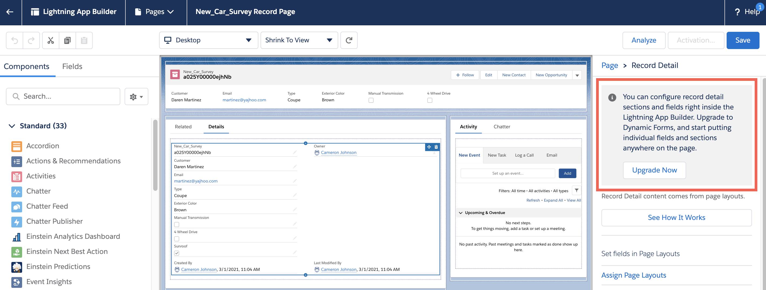Open the Desktop form factor dropdown
This screenshot has height=290, width=766.
tap(208, 40)
